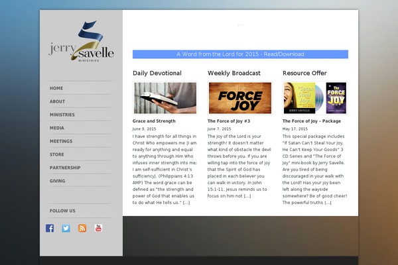398x265 pixels.
Task: Click the Follow Us label
Action: 62,211
